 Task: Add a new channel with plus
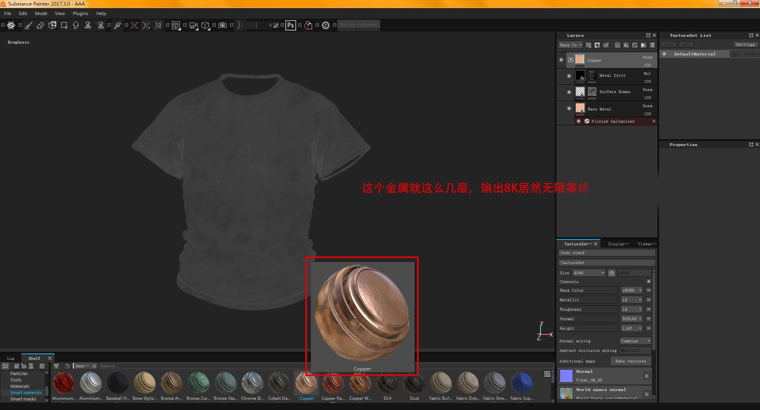tap(648, 282)
